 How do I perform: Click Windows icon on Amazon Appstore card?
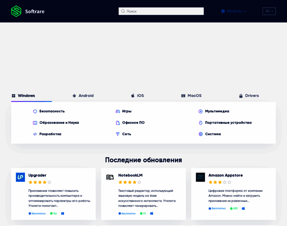click(x=243, y=208)
